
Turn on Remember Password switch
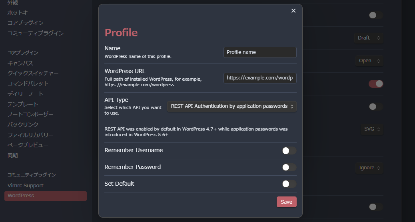tap(289, 167)
